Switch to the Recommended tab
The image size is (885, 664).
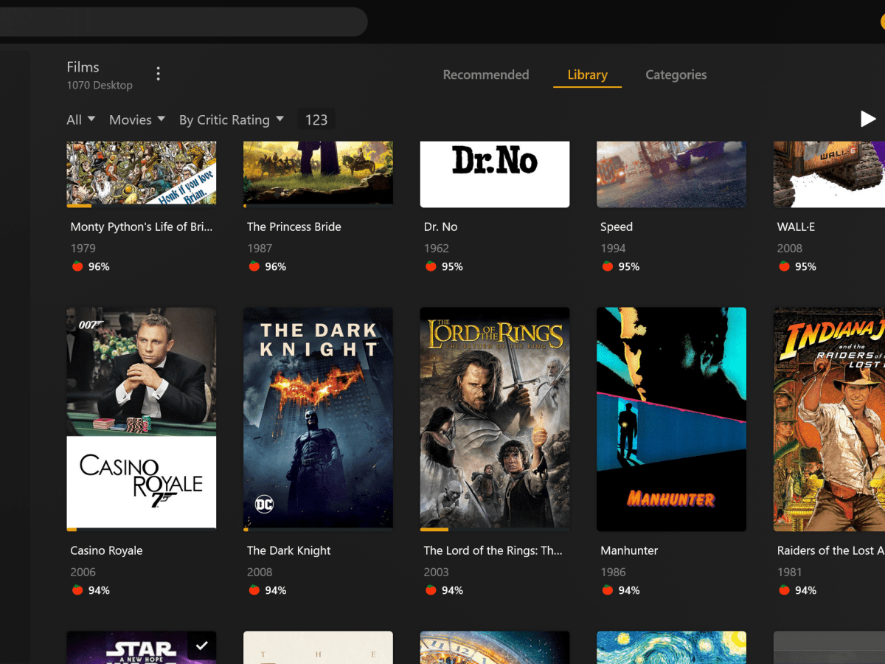[x=486, y=75]
